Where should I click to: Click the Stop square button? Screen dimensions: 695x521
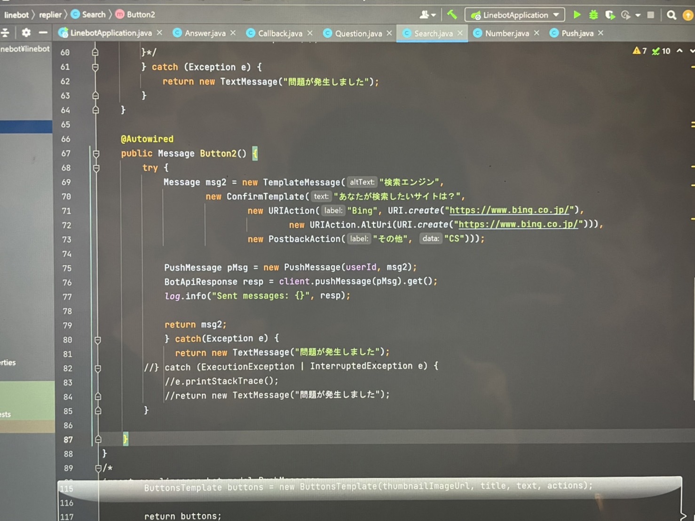(x=651, y=15)
